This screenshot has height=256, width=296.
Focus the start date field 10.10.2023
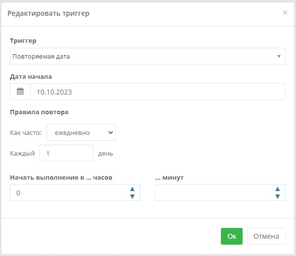(158, 92)
